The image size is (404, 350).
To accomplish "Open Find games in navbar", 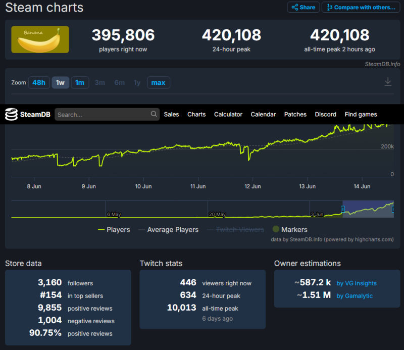I will tap(361, 115).
